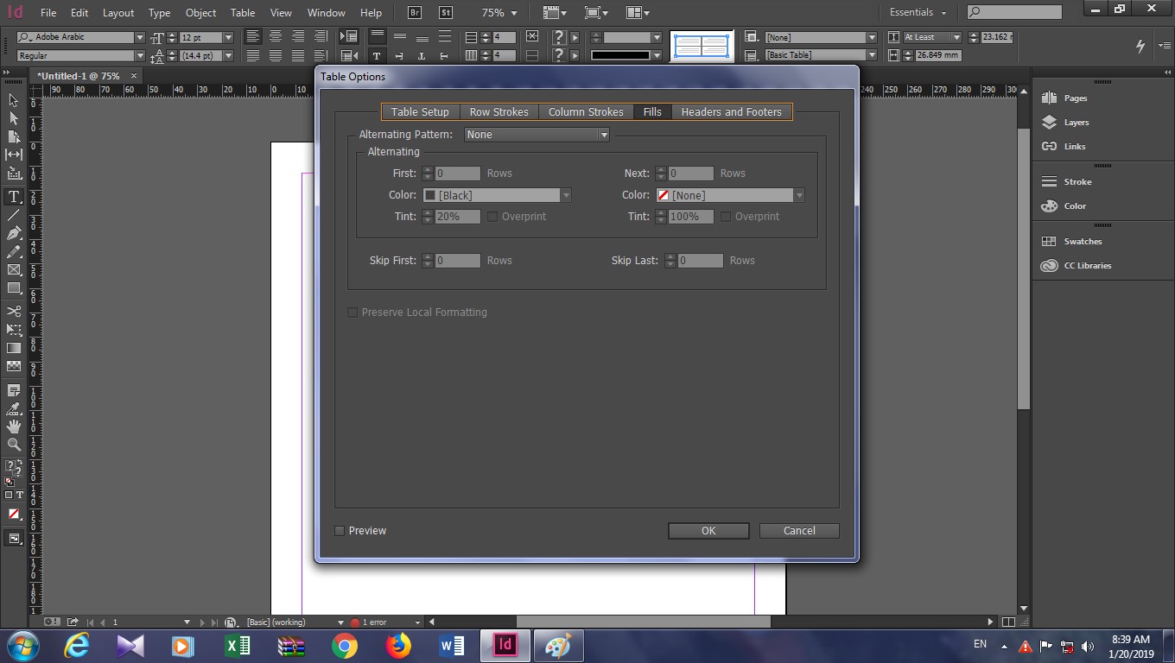Select the Free Transform tool
1175x663 pixels.
click(x=14, y=330)
